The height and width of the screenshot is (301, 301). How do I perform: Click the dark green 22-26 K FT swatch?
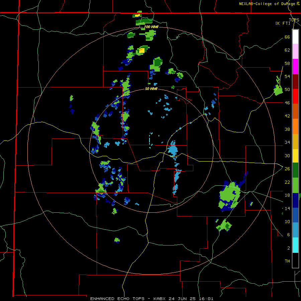pos(295,170)
